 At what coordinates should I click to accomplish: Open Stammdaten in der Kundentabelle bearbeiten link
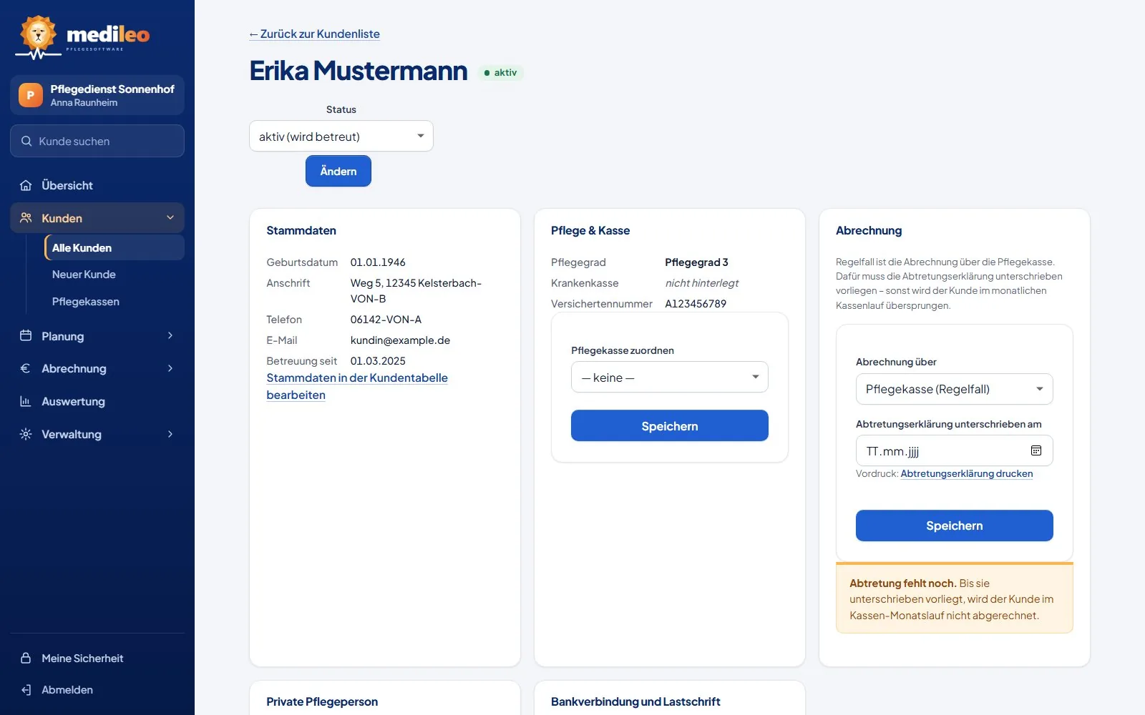[357, 386]
